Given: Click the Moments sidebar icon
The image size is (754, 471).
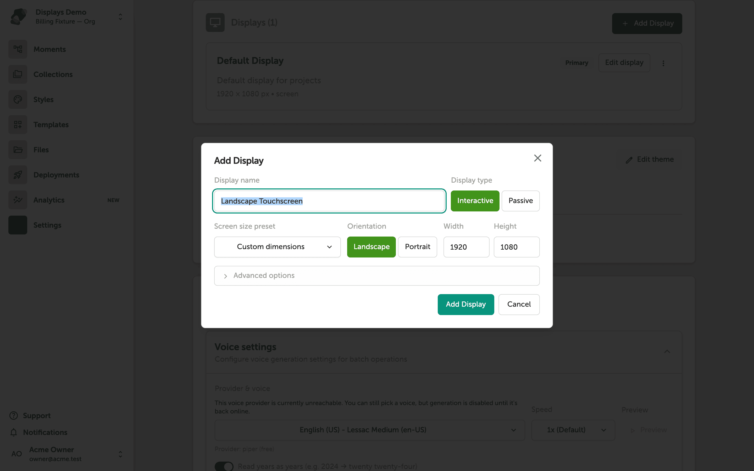Looking at the screenshot, I should 18,49.
